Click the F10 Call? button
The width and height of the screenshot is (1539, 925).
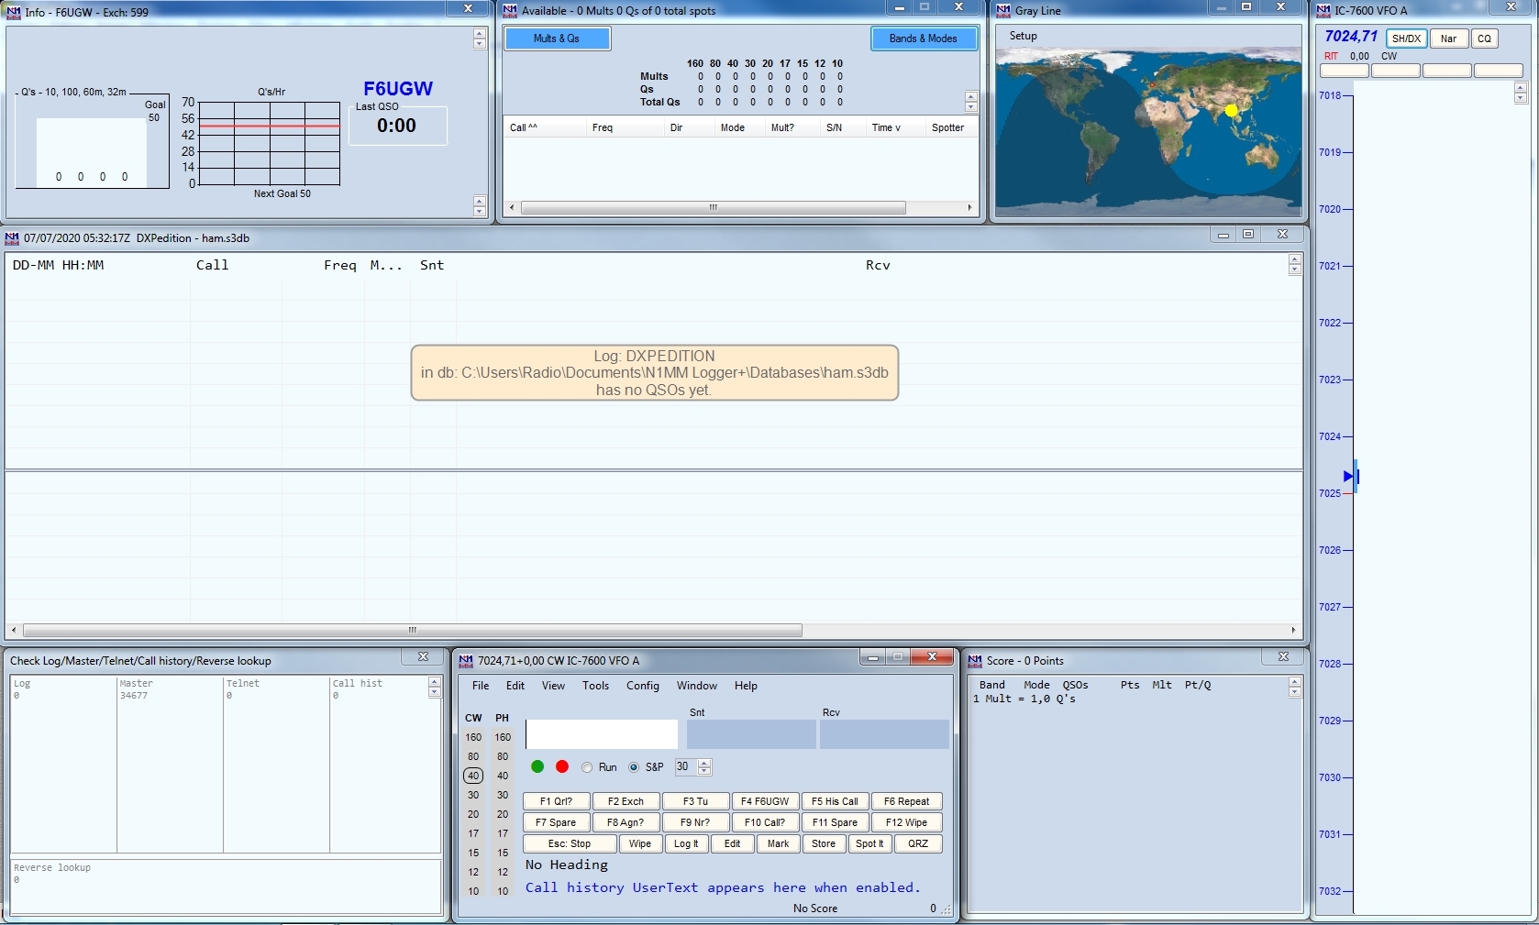tap(765, 822)
